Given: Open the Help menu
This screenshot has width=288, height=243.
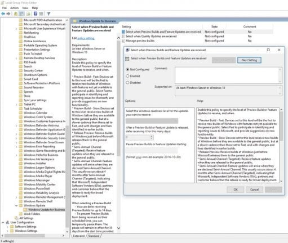Looking at the screenshot, I should coord(35,8).
